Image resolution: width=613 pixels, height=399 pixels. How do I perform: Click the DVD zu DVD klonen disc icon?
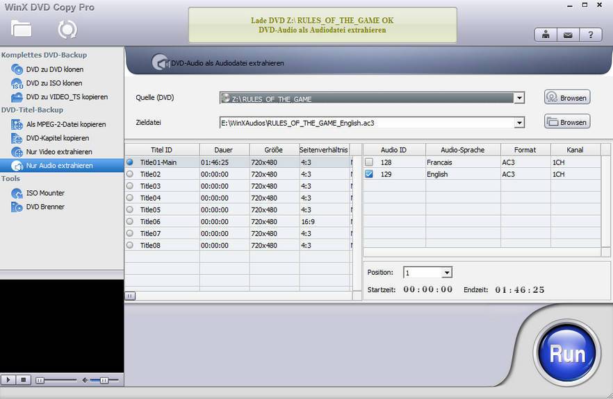[17, 69]
